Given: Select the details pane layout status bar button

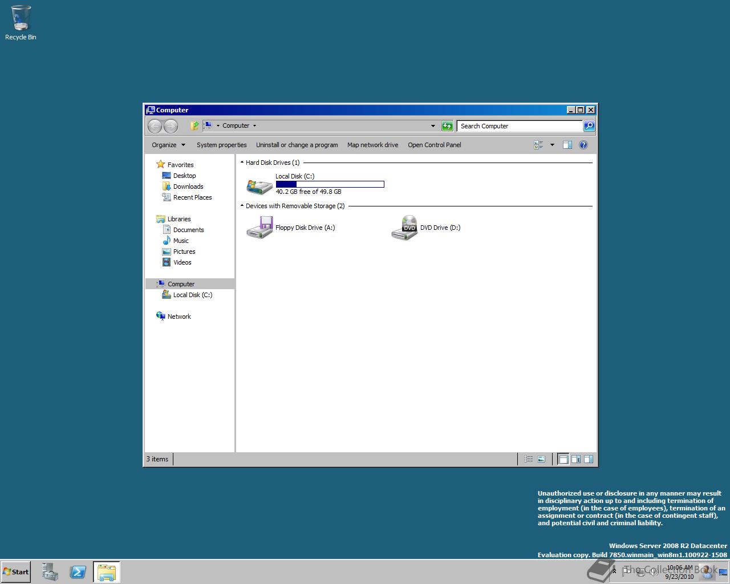Looking at the screenshot, I should coord(576,459).
